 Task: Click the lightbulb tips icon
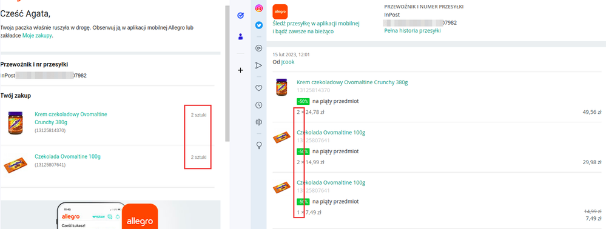click(x=259, y=145)
